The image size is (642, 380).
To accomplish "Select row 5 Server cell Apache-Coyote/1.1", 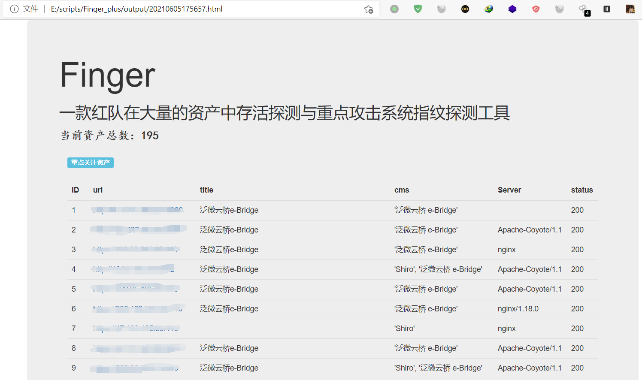I will (x=530, y=289).
